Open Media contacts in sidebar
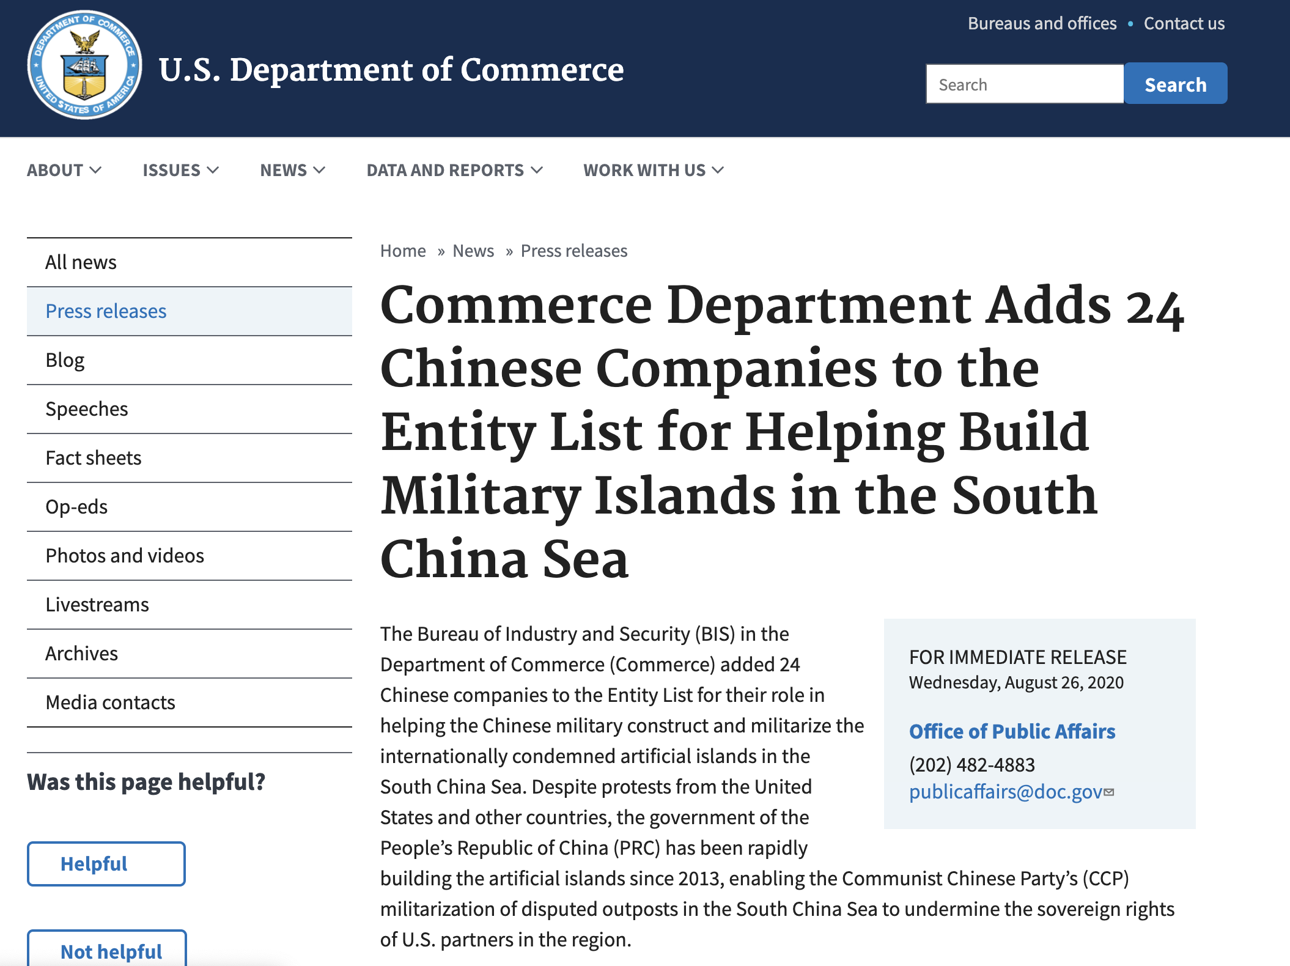Screen dimensions: 1290x966 pos(190,702)
